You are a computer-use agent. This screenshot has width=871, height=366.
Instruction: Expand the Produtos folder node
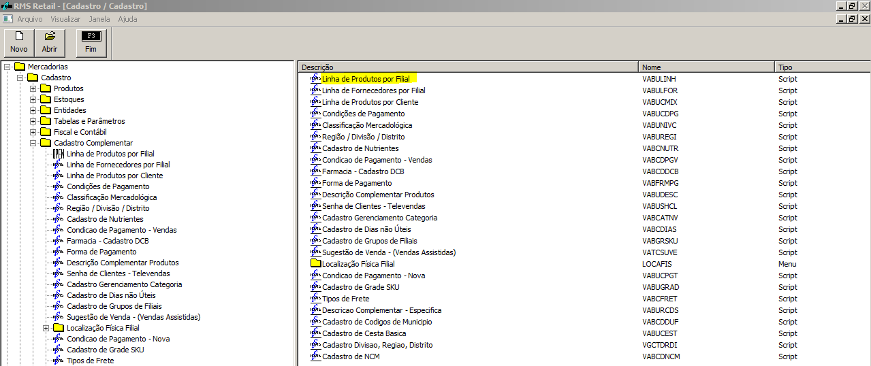[x=33, y=88]
